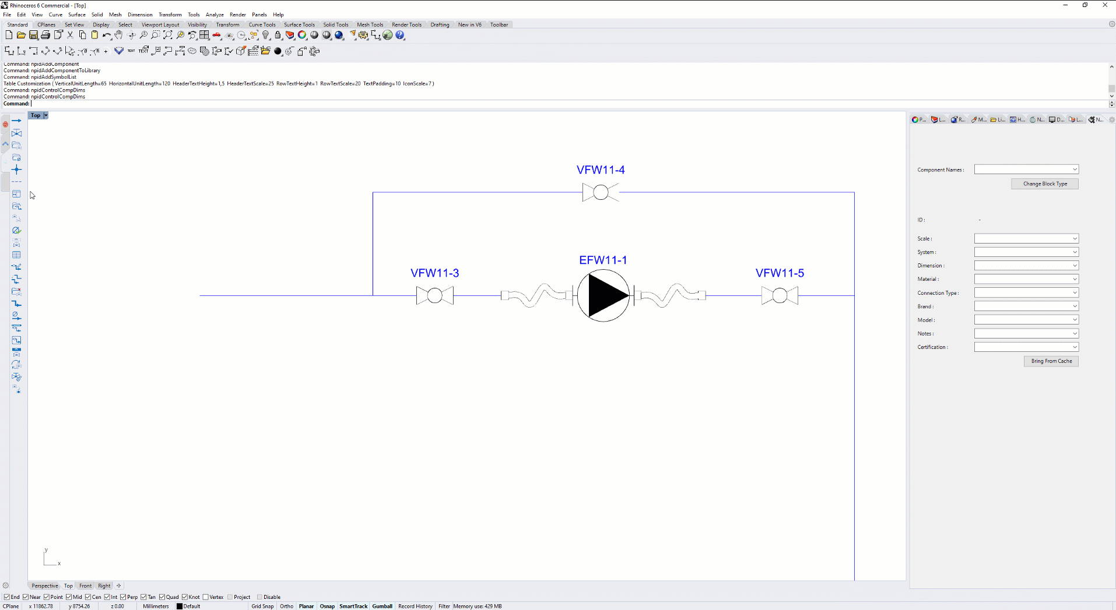Toggle the Quad osnap checkbox
Viewport: 1116px width, 610px height.
point(162,597)
